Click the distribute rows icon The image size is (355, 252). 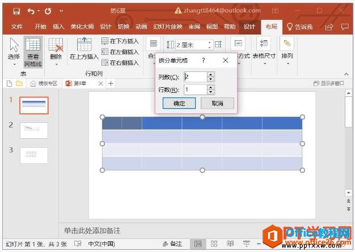[218, 45]
